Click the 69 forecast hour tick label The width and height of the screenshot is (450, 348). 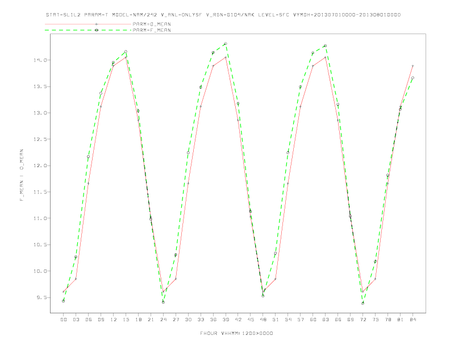[x=351, y=320]
